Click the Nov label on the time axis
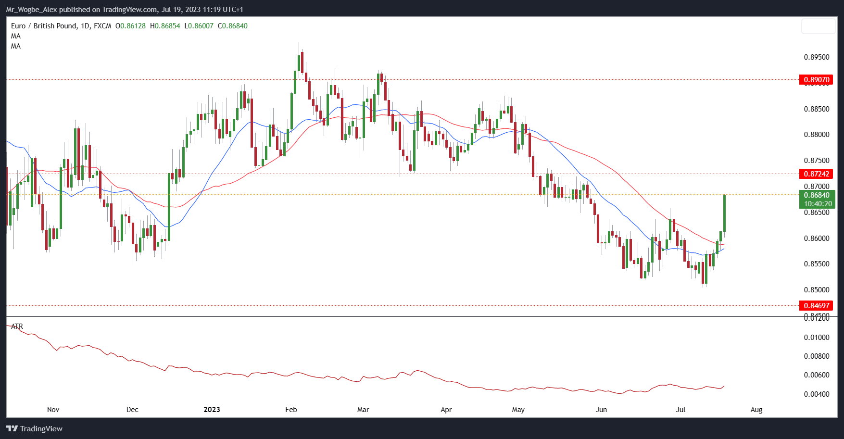Image resolution: width=844 pixels, height=439 pixels. click(53, 410)
